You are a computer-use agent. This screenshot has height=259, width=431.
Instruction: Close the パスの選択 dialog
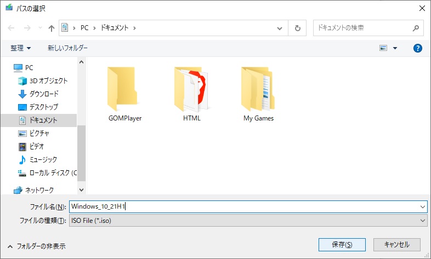pos(422,9)
